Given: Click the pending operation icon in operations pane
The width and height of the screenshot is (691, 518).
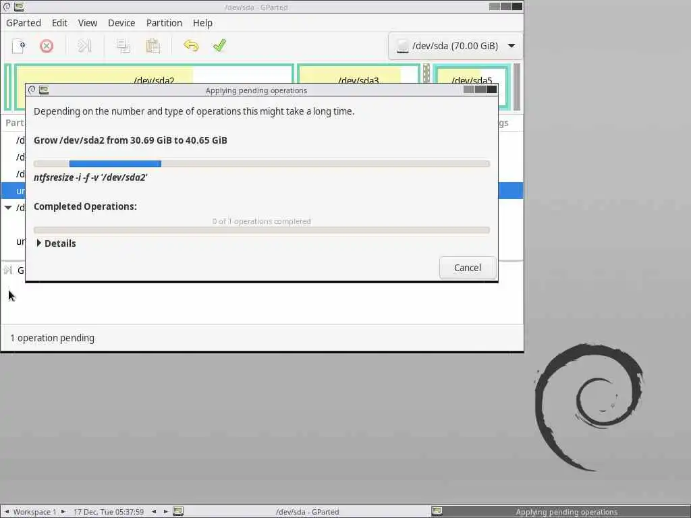Looking at the screenshot, I should (8, 270).
